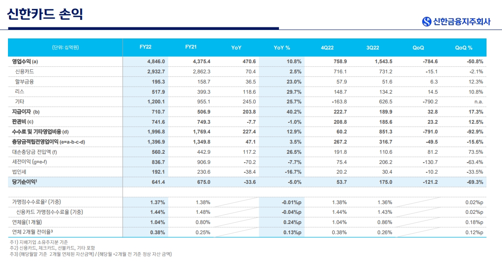502x262 pixels.
Task: Select the 판관비 (c) row label
Action: [x=23, y=122]
